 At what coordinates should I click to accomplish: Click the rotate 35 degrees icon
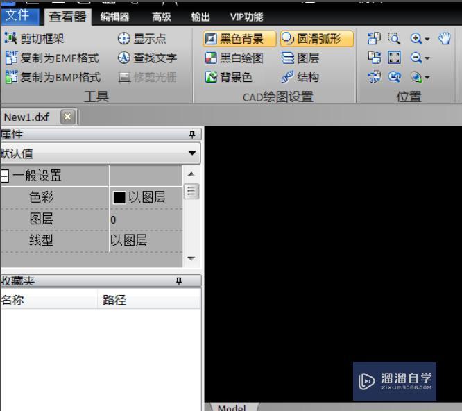(x=374, y=77)
